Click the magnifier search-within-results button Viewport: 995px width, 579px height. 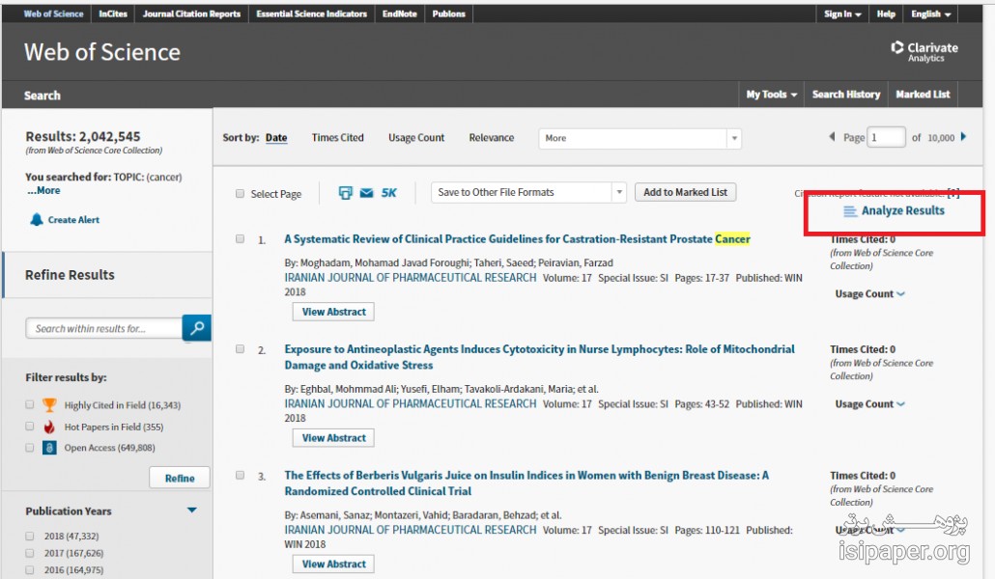pos(197,328)
